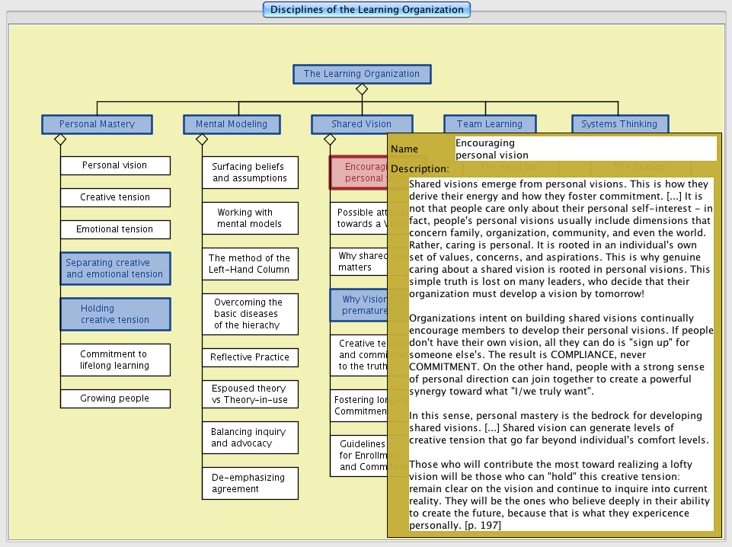Select the Shared Vision discipline node
This screenshot has width=732, height=547.
361,124
